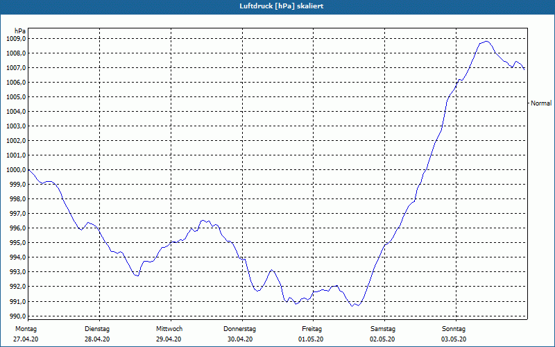
Task: Click the date 28.04.20
Action: 97,339
